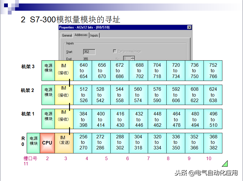Select the IM (发送) module in rack 0

[64, 143]
